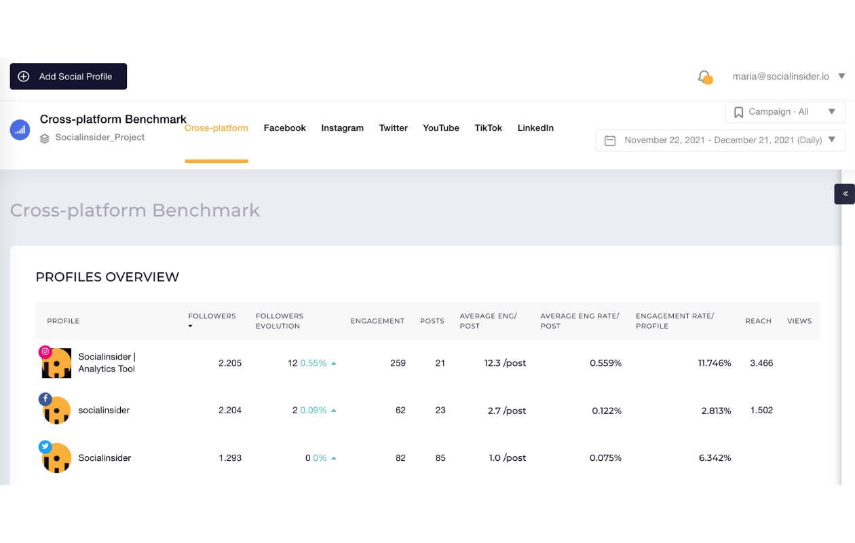Click the 3.466 reach value
855x543 pixels.
point(761,363)
